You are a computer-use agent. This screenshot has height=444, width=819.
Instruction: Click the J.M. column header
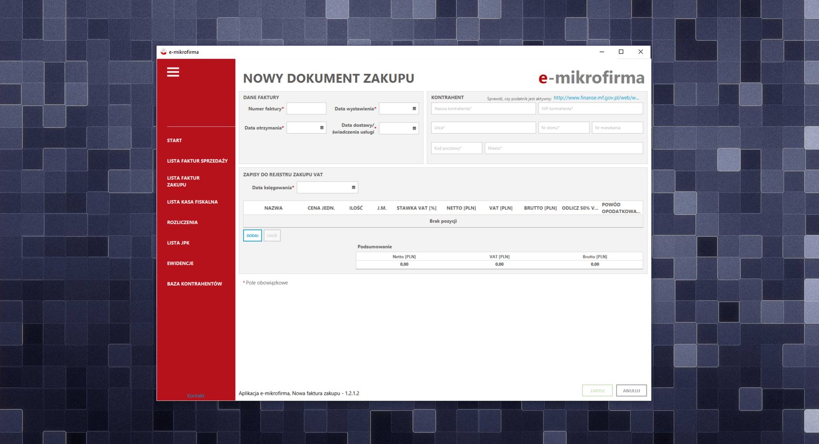[382, 208]
